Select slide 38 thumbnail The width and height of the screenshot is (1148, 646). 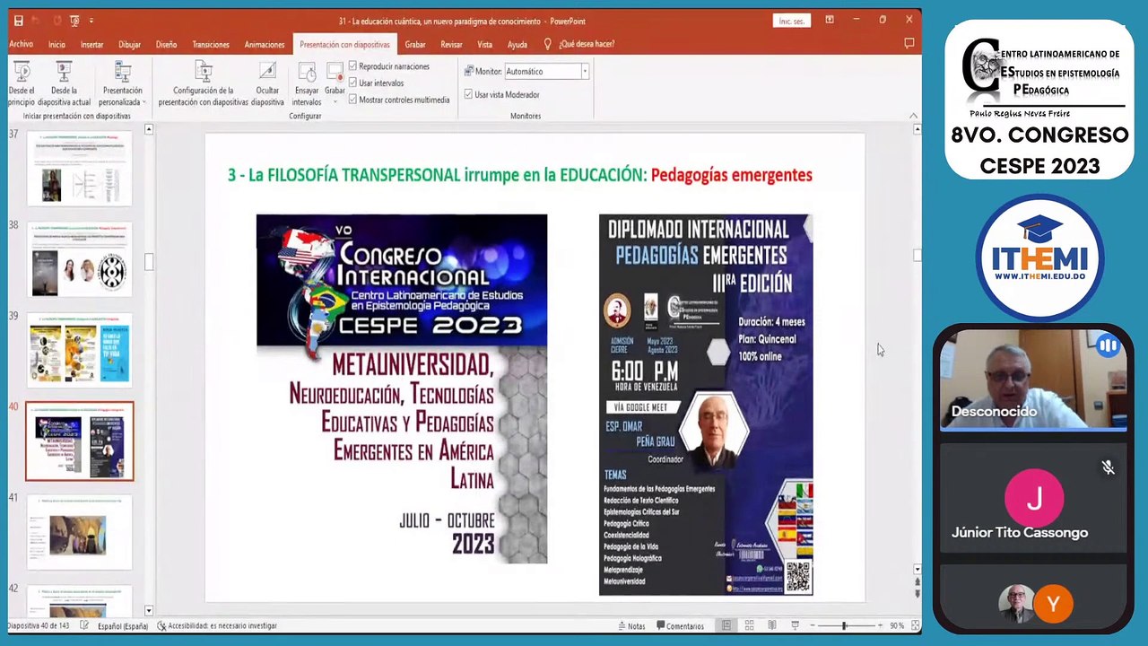coord(79,260)
